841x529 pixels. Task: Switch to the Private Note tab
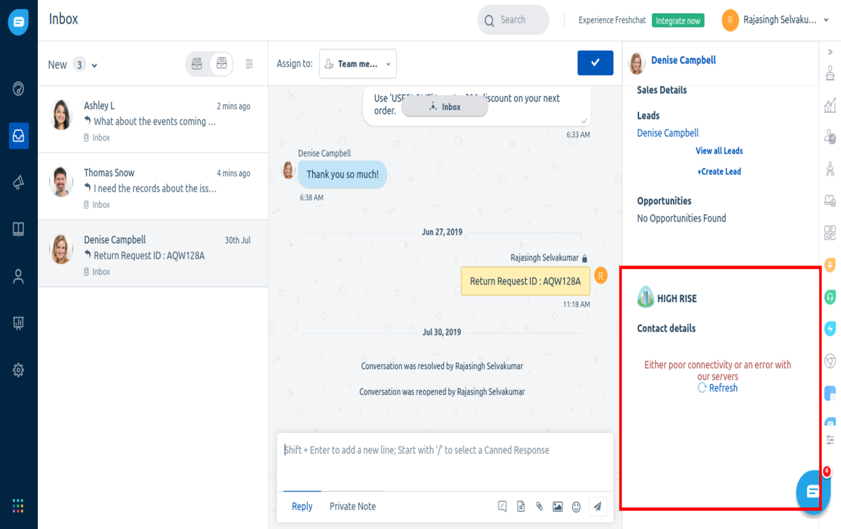[353, 507]
